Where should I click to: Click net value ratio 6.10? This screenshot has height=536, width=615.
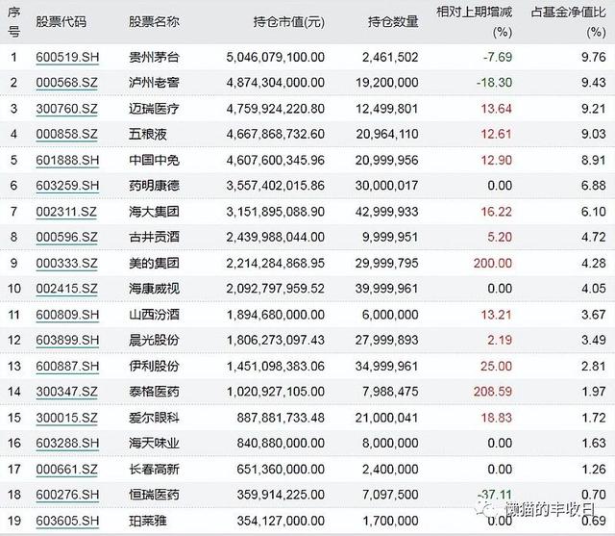coord(594,212)
